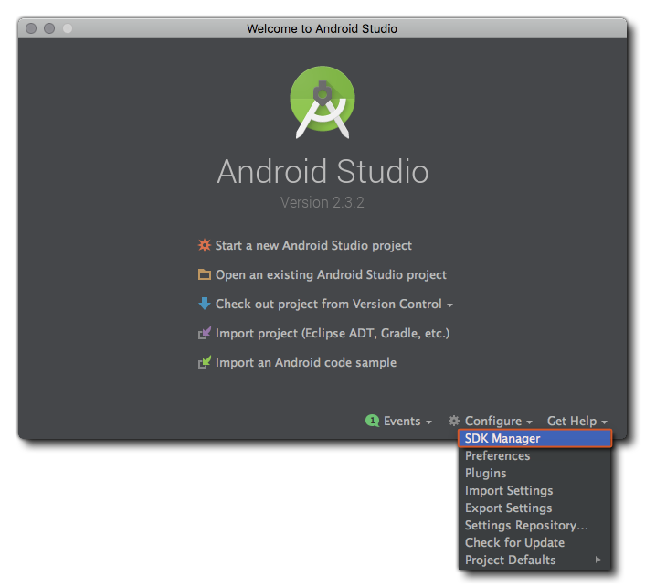The width and height of the screenshot is (645, 588).
Task: Click the folder icon for opening existing project
Action: [x=205, y=274]
